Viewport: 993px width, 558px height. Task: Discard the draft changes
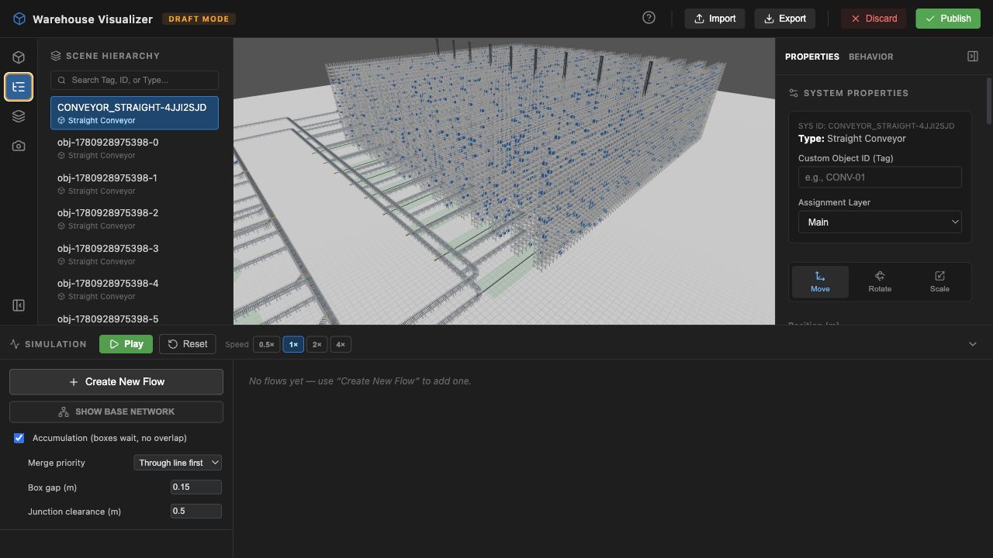[x=874, y=19]
